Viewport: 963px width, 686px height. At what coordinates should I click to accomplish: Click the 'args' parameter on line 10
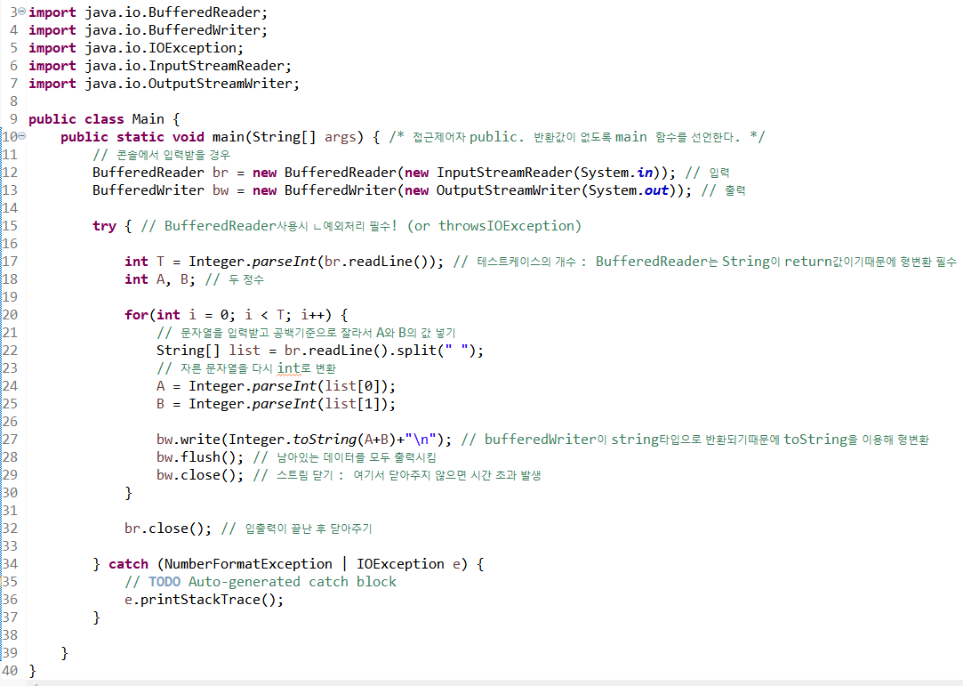pyautogui.click(x=341, y=137)
